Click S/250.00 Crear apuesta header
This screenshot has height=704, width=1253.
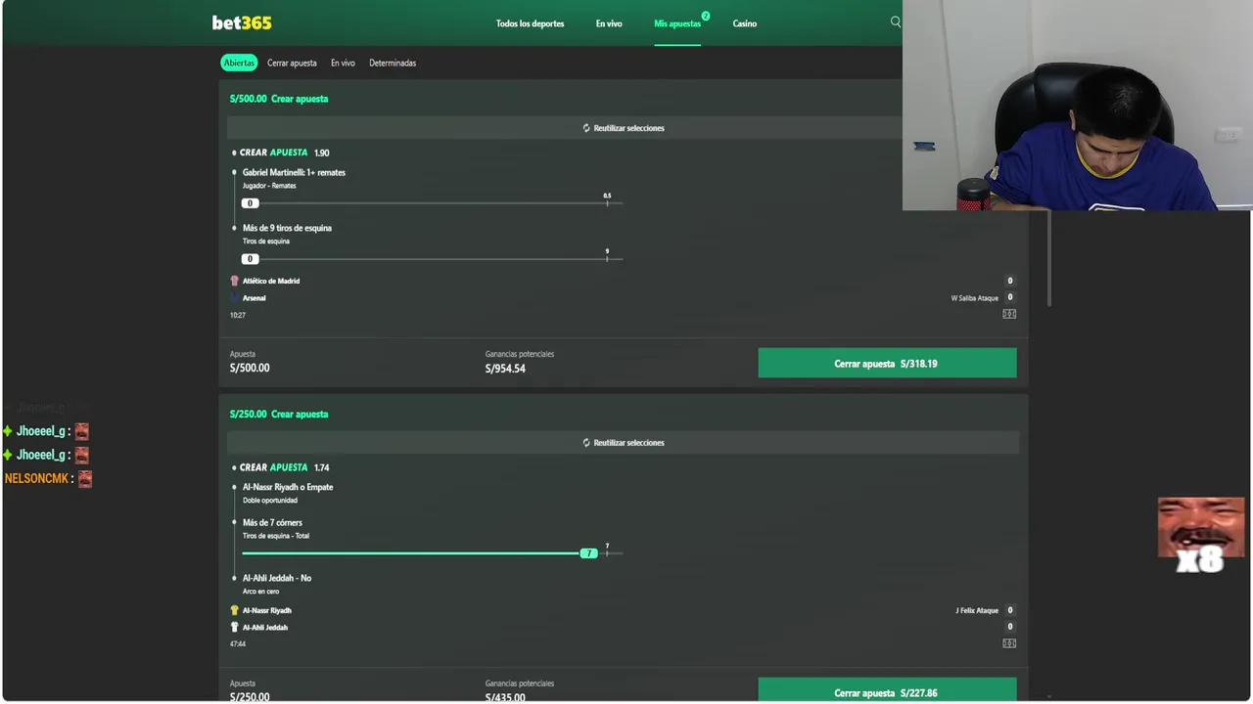[x=279, y=414]
